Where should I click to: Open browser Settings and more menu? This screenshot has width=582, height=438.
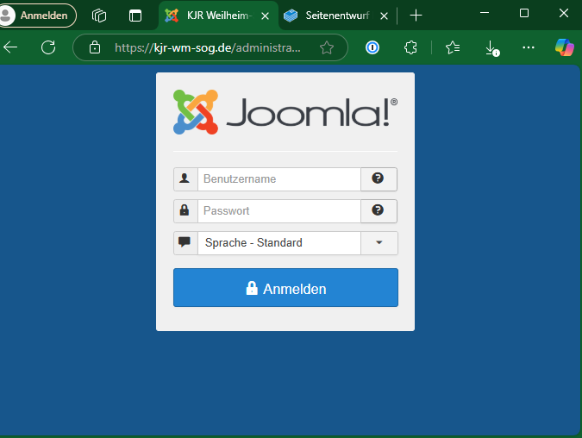pyautogui.click(x=529, y=48)
